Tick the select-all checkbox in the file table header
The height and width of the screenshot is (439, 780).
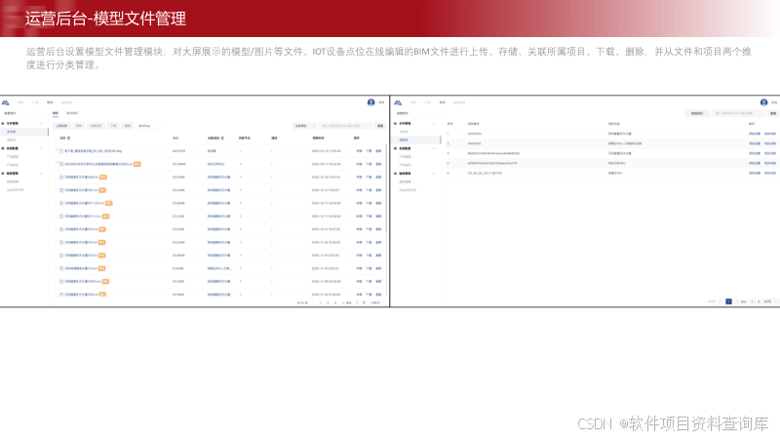(57, 138)
